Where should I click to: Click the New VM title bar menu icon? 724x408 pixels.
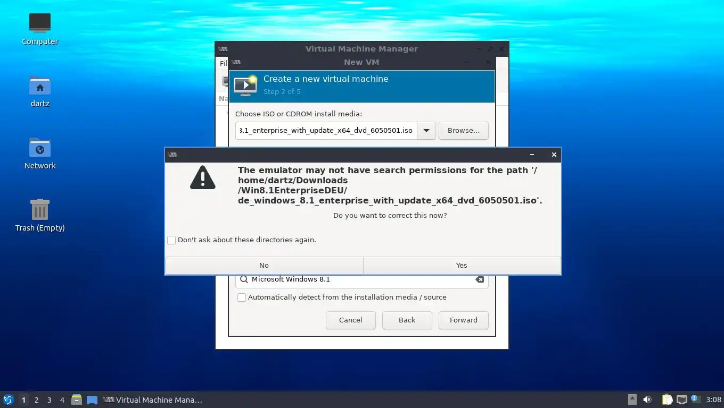[x=236, y=62]
